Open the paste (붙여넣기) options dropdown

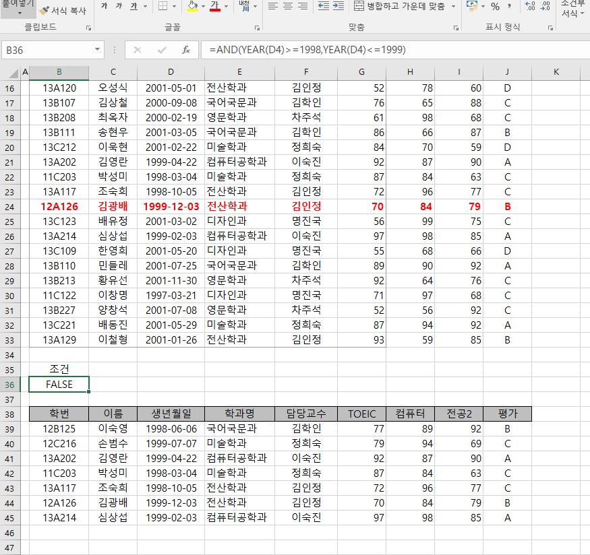[18, 12]
